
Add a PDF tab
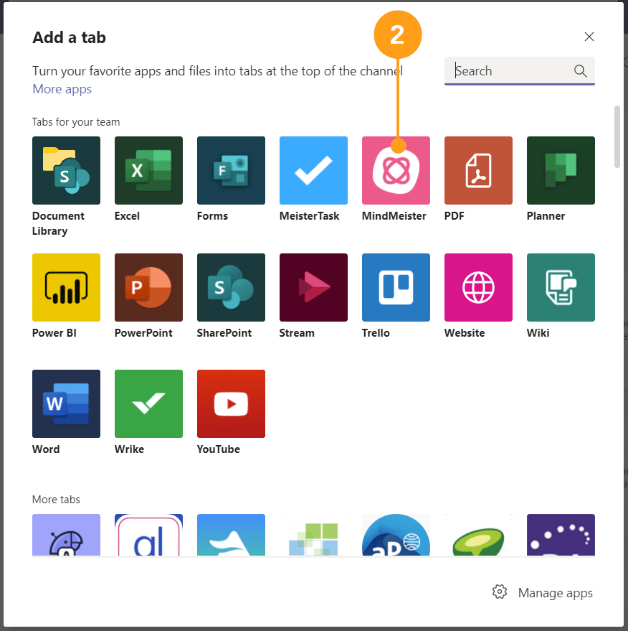click(478, 170)
